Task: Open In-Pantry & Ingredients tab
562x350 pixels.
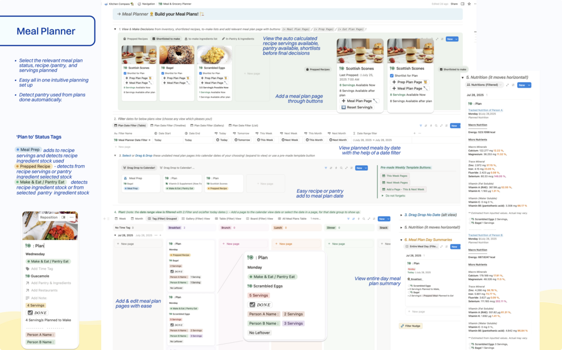Action: [238, 39]
